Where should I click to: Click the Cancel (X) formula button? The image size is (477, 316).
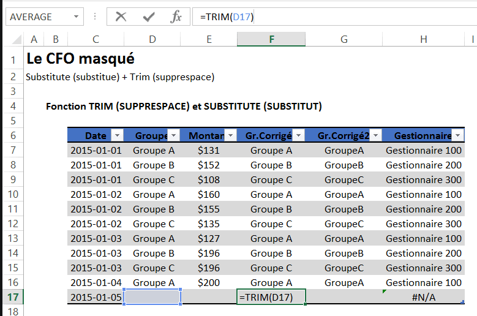point(121,17)
